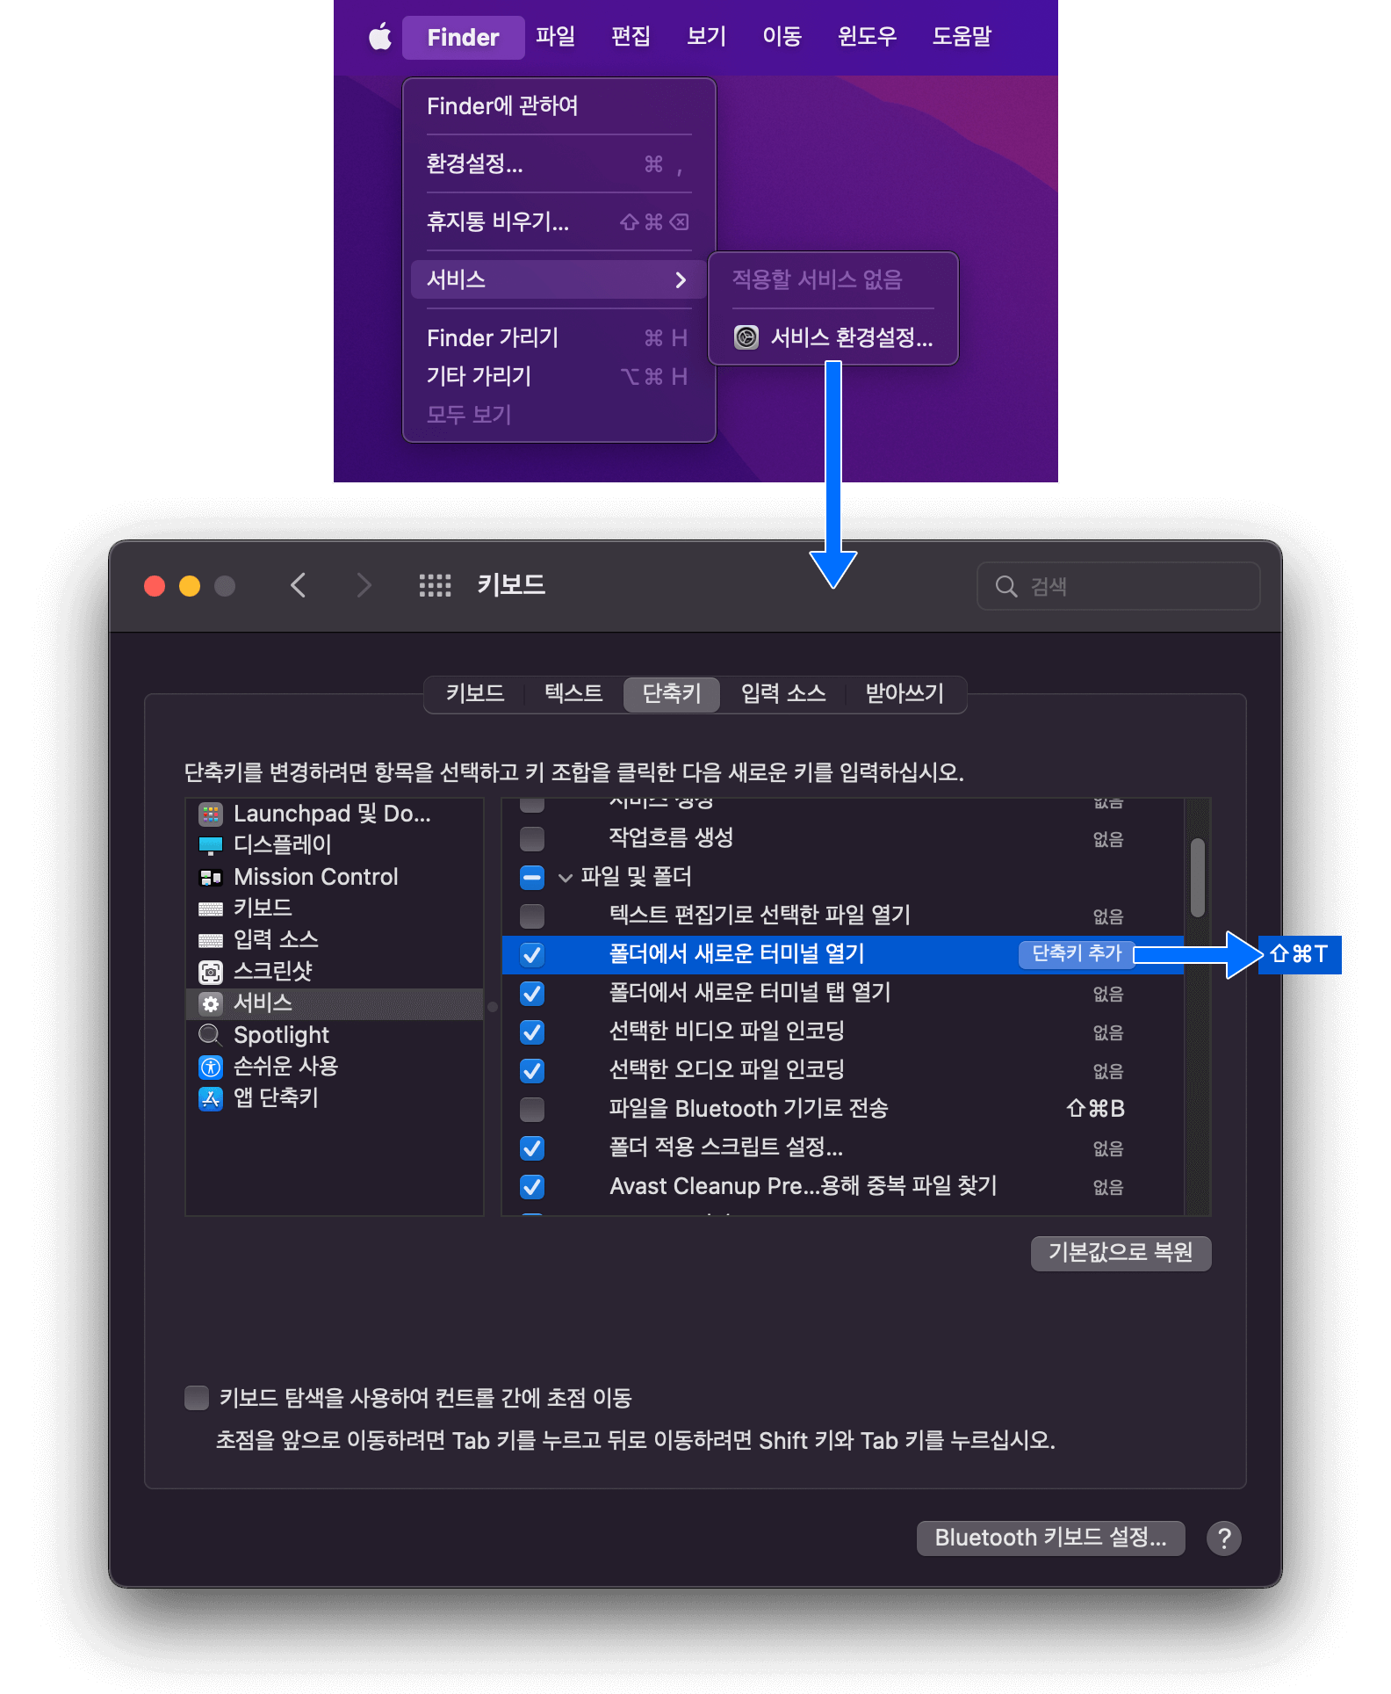Open the 편집 menu
This screenshot has height=1694, width=1391.
[631, 37]
